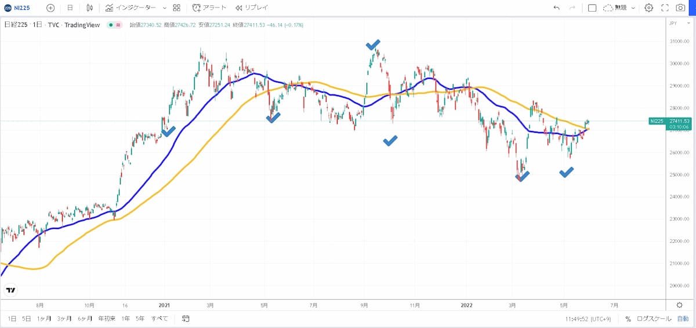Image resolution: width=696 pixels, height=328 pixels.
Task: Open the indicator templates grid icon
Action: (177, 8)
